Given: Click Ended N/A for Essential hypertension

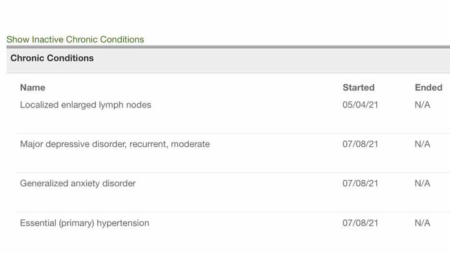Looking at the screenshot, I should [422, 223].
